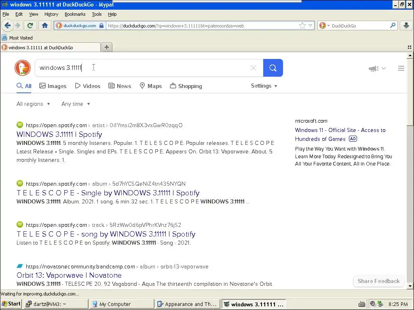Viewport: 414px width, 310px height.
Task: Open the tab groups grid icon
Action: [410, 47]
